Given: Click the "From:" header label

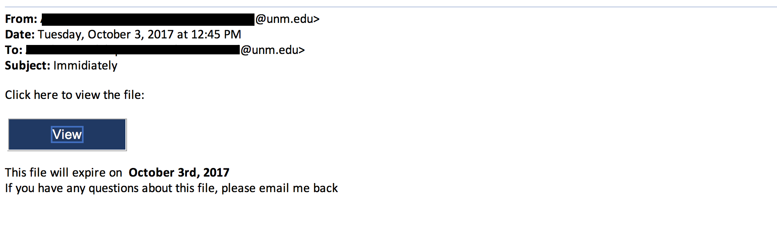Looking at the screenshot, I should [x=21, y=19].
